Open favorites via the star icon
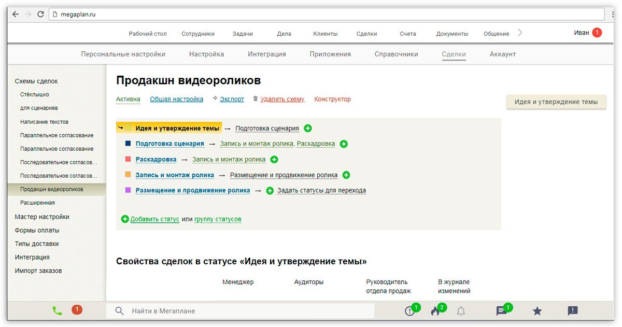This screenshot has height=327, width=622. 536,310
